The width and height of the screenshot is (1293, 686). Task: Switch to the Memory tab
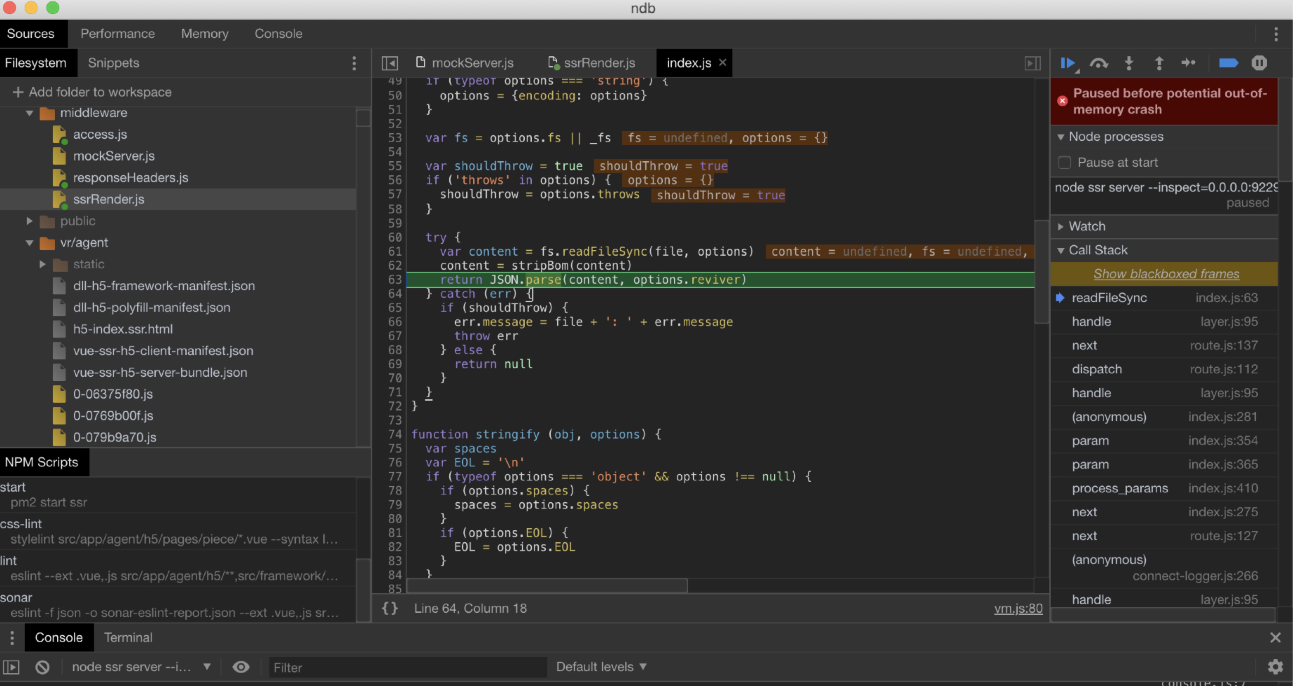pos(204,33)
